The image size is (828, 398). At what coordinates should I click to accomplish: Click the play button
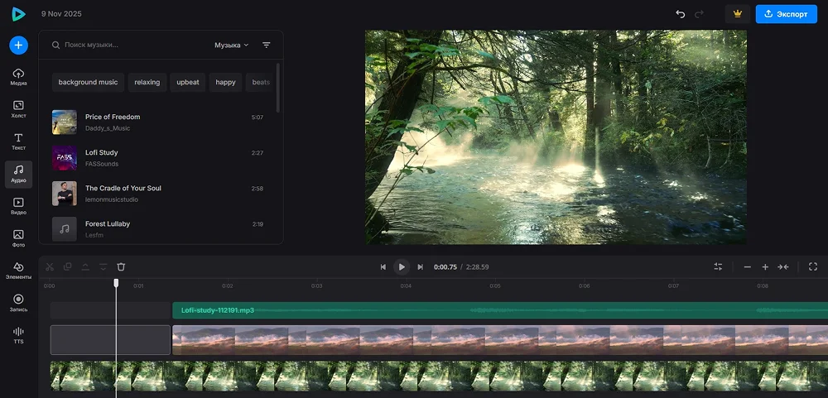[x=402, y=267]
